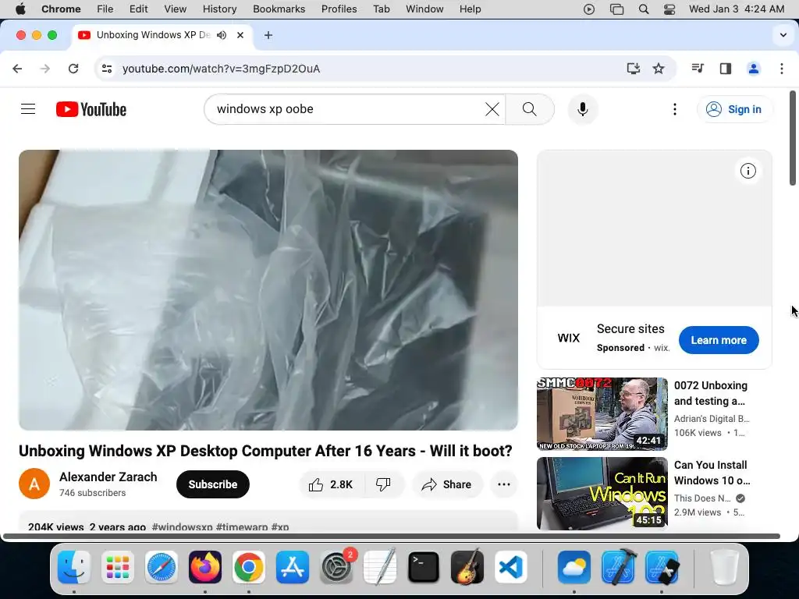Click the video player
The width and height of the screenshot is (799, 599).
pos(268,290)
